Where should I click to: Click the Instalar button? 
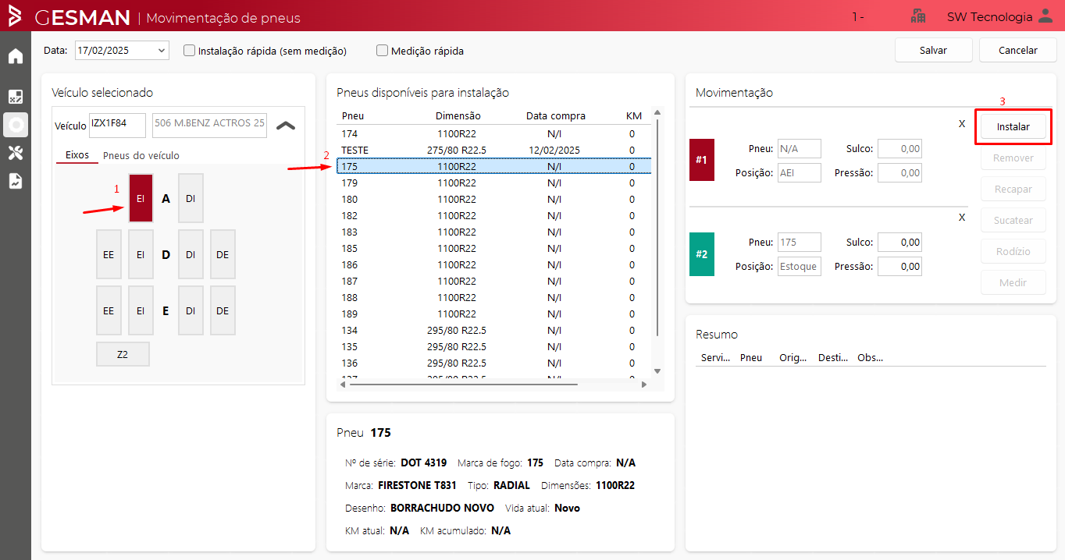click(x=1013, y=126)
